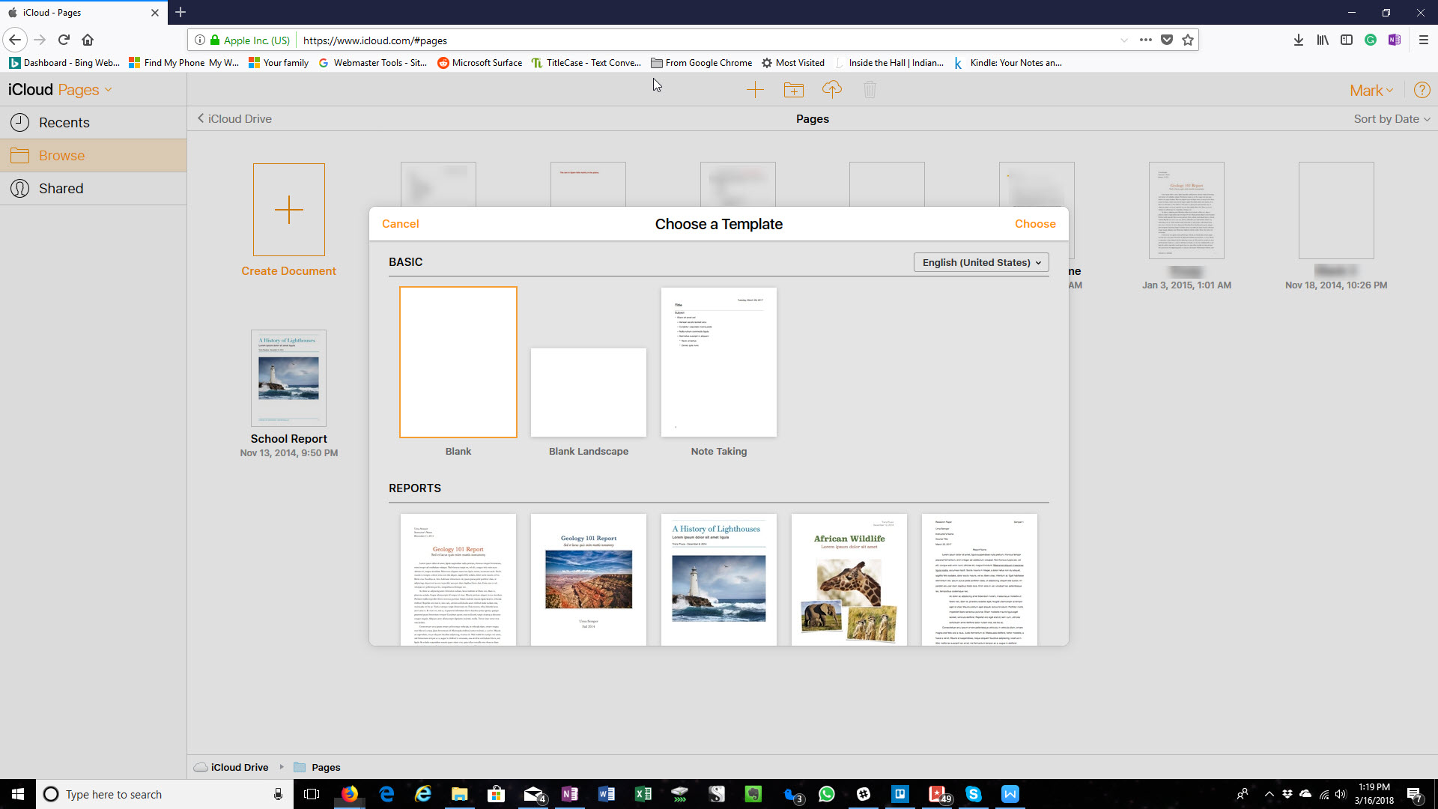Click the new folder icon in the toolbar

[794, 89]
